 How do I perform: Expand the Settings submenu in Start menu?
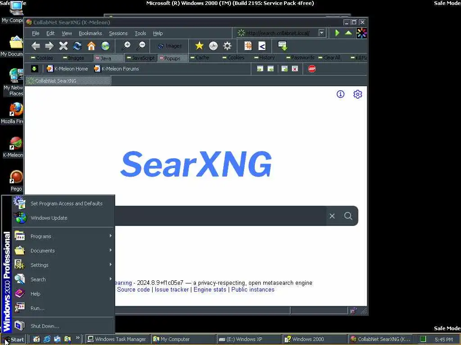pos(63,265)
